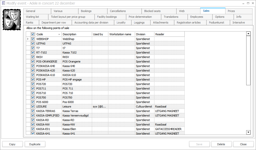
Task: Click the window document icon in title bar
Action: 3,3
